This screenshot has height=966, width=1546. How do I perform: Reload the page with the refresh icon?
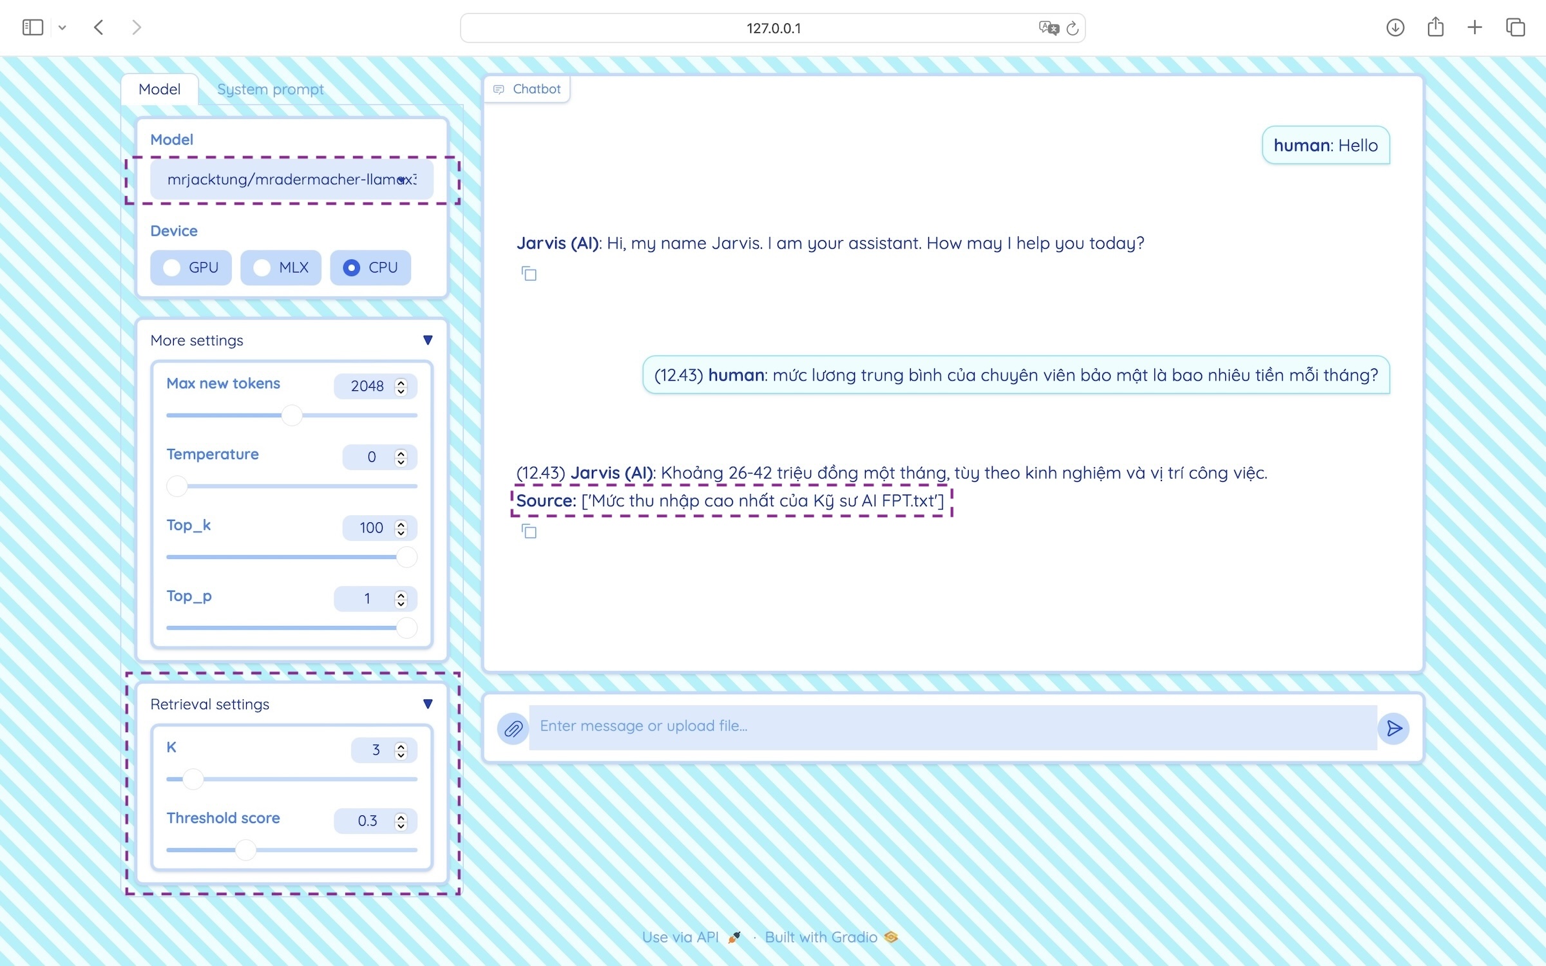1073,28
